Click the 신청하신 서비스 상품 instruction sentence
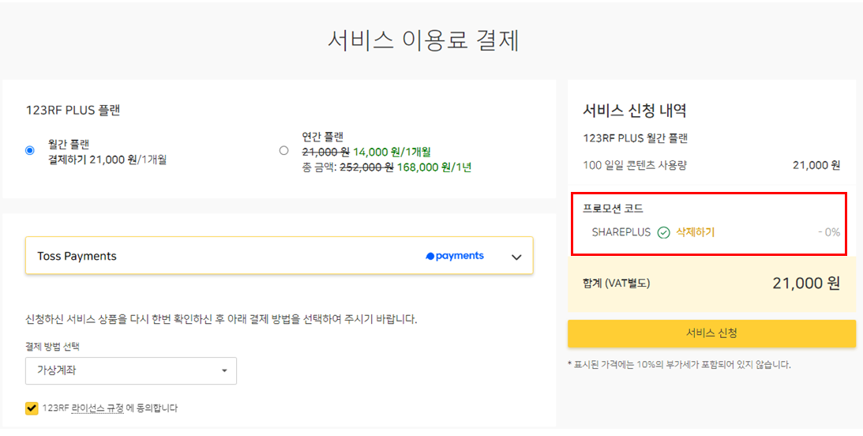 (221, 319)
